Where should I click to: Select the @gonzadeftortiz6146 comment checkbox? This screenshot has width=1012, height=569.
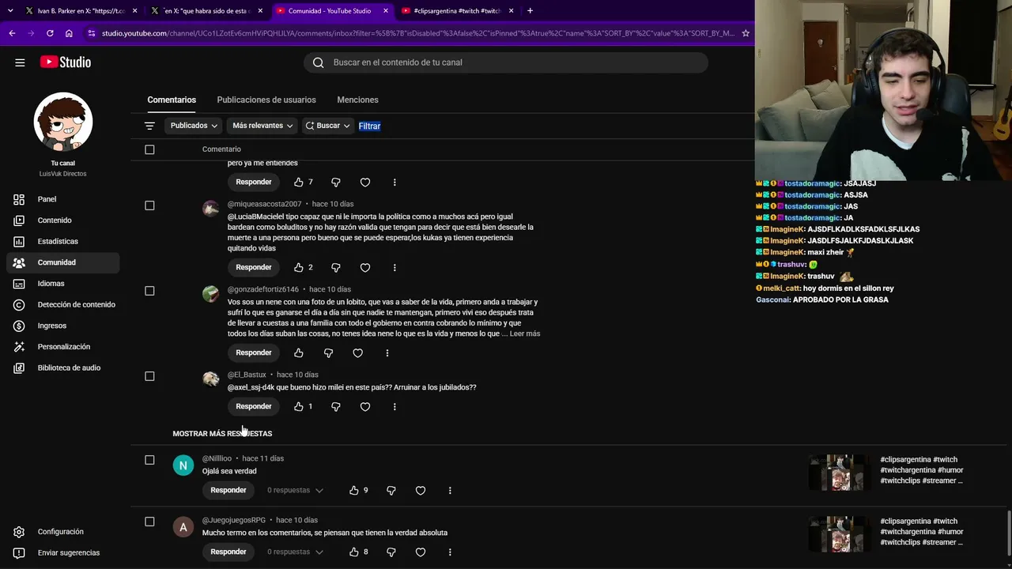(149, 291)
